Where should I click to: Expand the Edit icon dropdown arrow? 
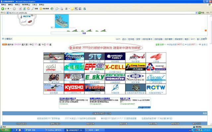[x=69, y=9]
